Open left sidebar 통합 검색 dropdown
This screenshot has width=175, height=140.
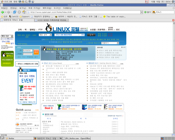(x=7, y=36)
